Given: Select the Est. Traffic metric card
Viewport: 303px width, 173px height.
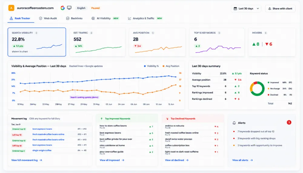Looking at the screenshot, I should 97,42.
